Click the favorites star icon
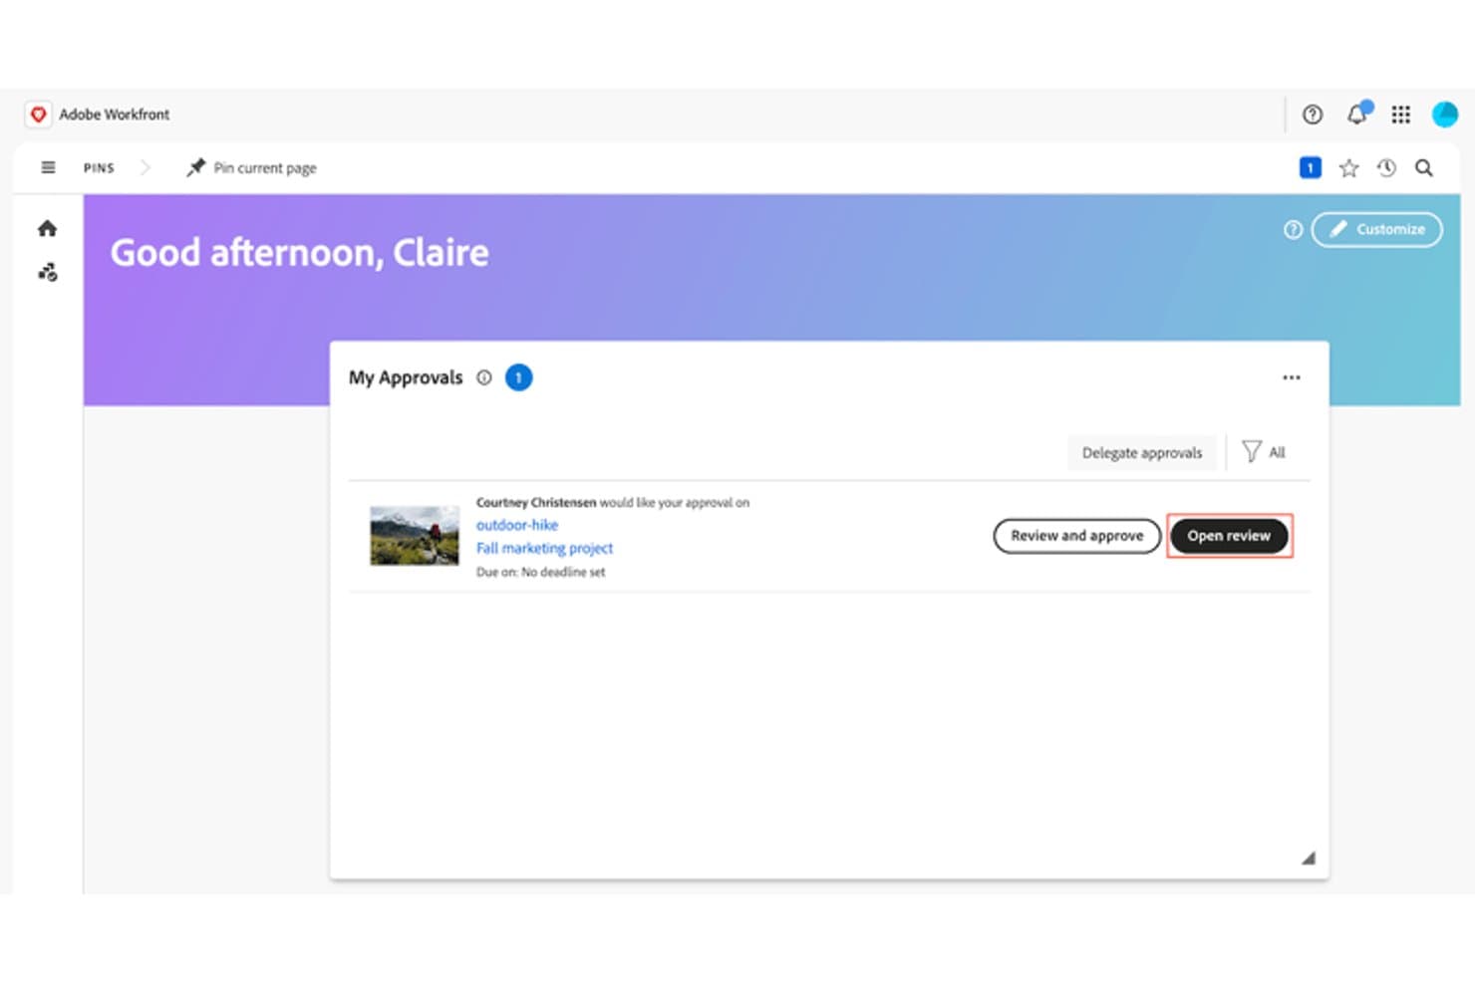This screenshot has height=983, width=1475. (1348, 168)
